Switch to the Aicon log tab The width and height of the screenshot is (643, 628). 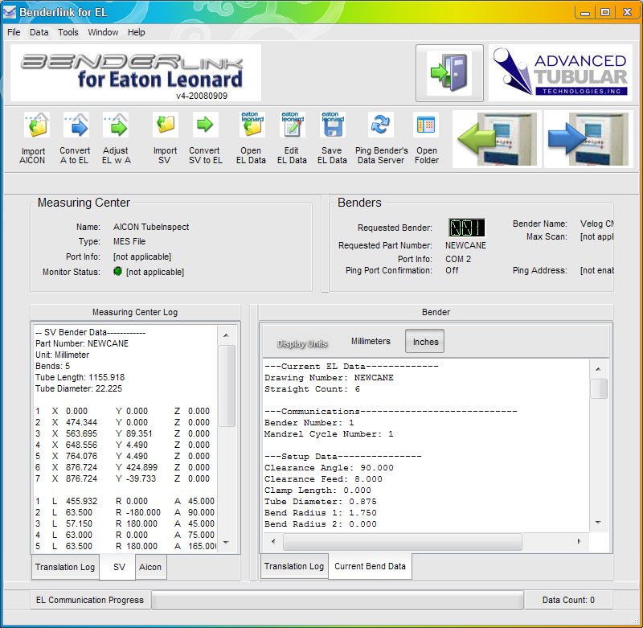point(150,567)
